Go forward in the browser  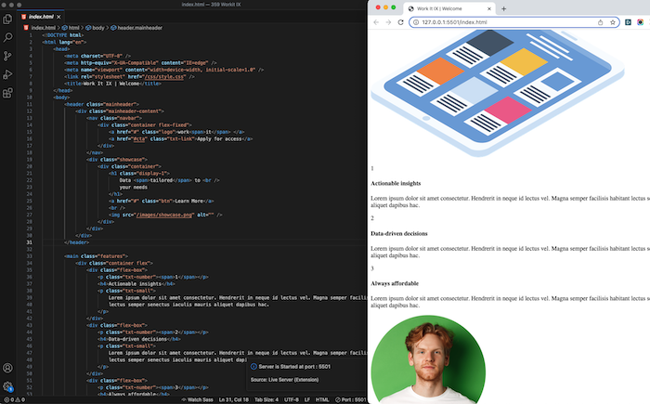(x=388, y=22)
